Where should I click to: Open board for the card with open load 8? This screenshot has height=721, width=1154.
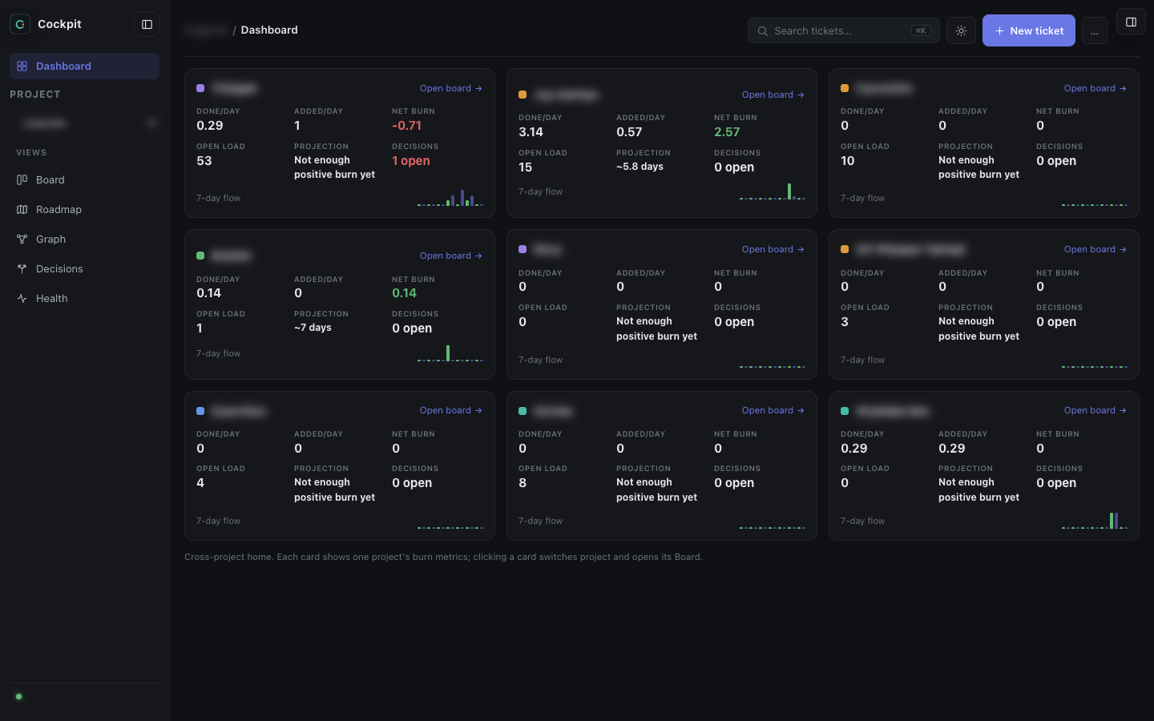click(x=773, y=410)
